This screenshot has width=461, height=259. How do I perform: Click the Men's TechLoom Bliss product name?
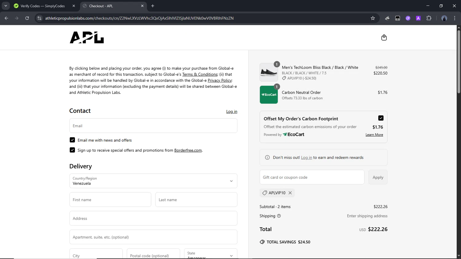click(320, 67)
